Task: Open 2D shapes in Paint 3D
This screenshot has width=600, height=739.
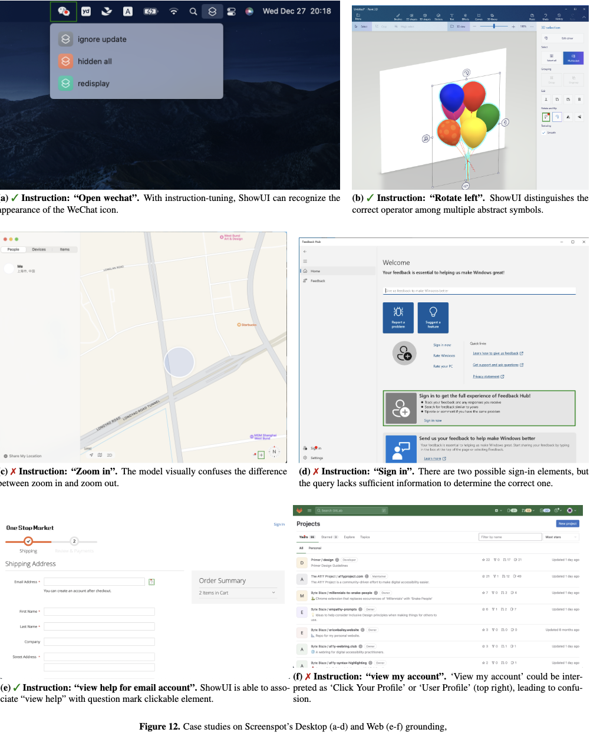Action: pos(411,17)
